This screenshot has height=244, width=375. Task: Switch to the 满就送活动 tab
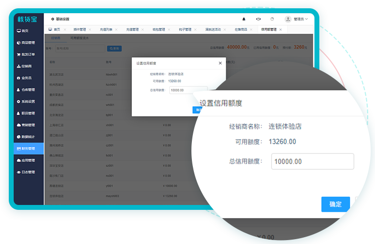(213, 29)
